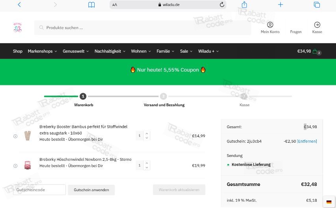Click the Entfernen link for coupon 2ju3cb4

tap(307, 142)
